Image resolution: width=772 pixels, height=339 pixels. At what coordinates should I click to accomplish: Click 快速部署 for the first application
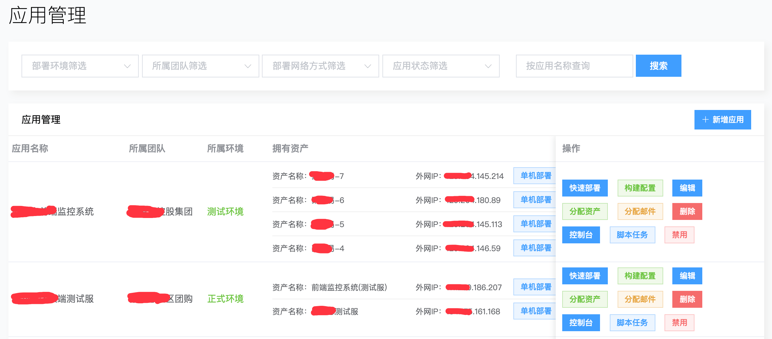pyautogui.click(x=585, y=188)
